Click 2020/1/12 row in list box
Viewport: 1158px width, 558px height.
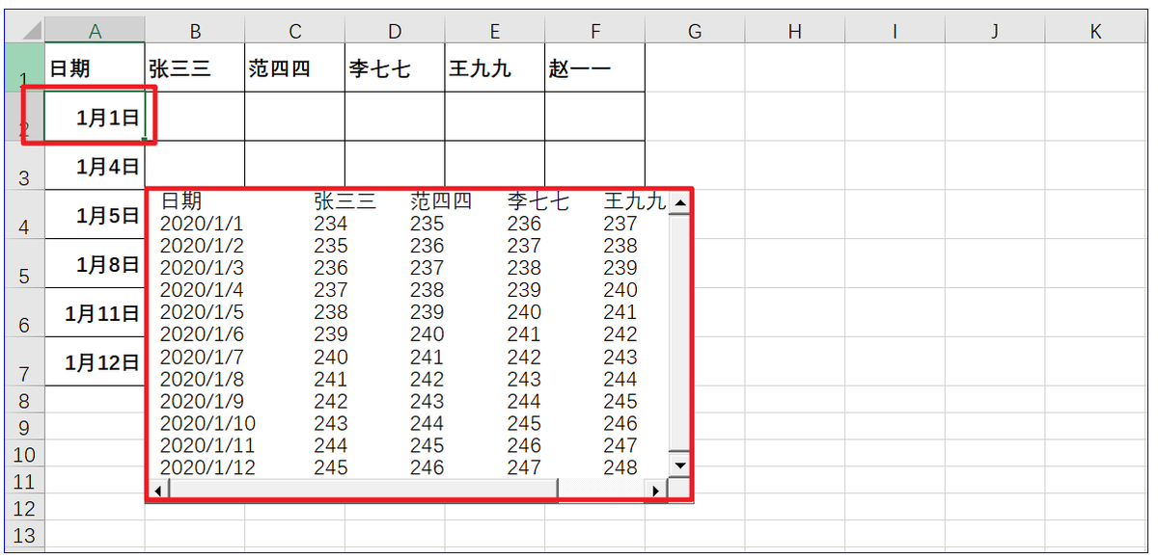click(408, 467)
